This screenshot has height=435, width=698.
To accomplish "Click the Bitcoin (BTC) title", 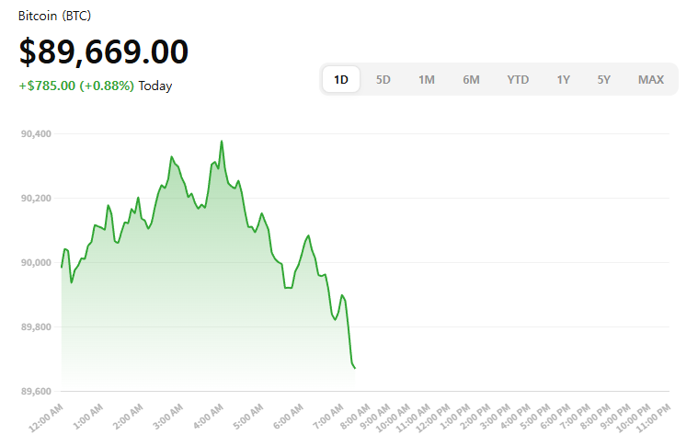I will pyautogui.click(x=55, y=17).
